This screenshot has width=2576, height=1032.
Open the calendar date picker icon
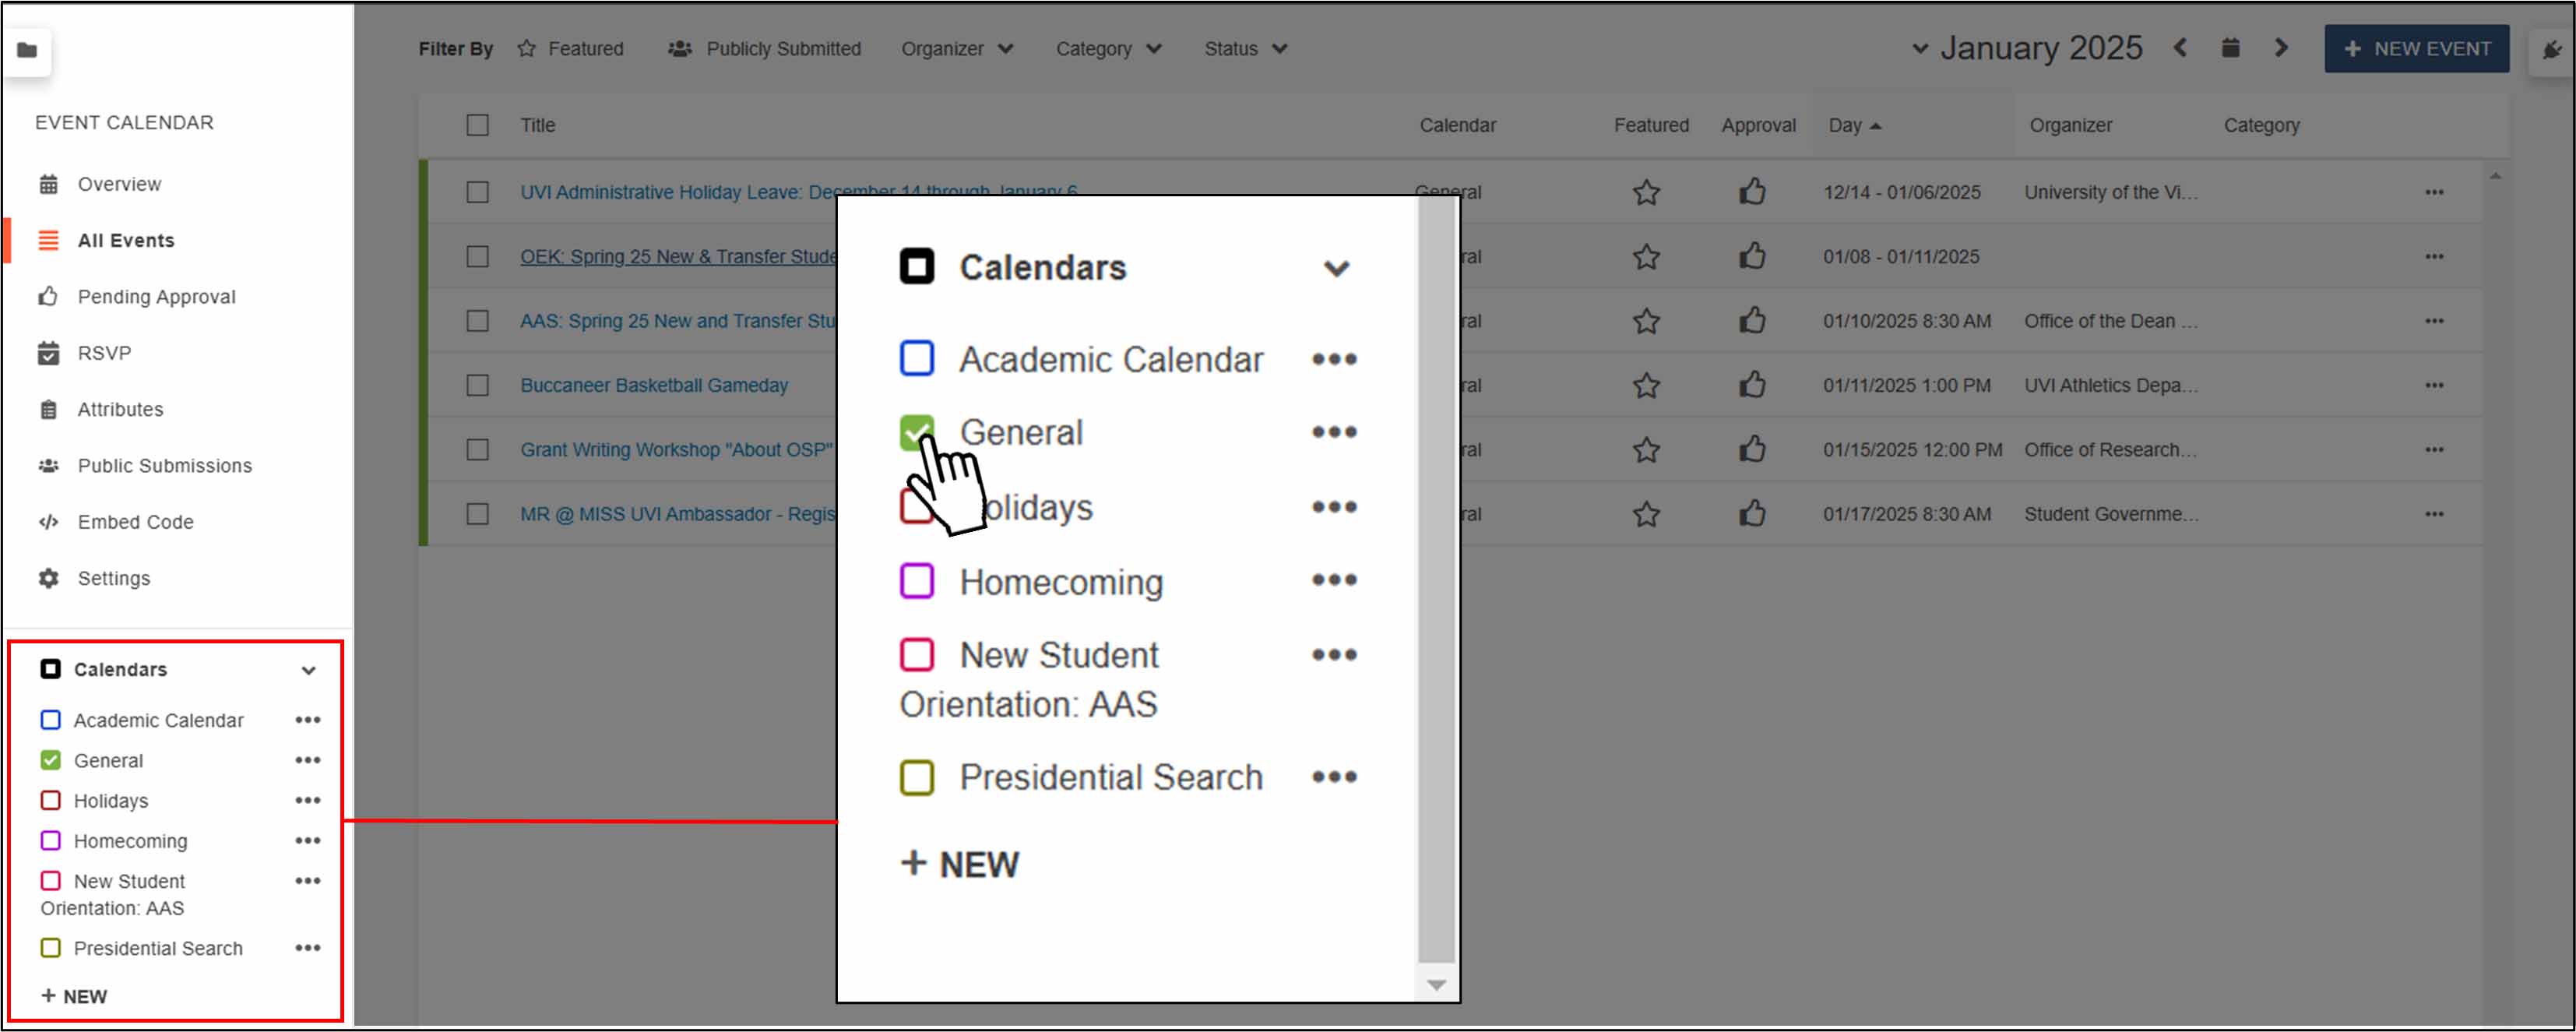(2230, 47)
